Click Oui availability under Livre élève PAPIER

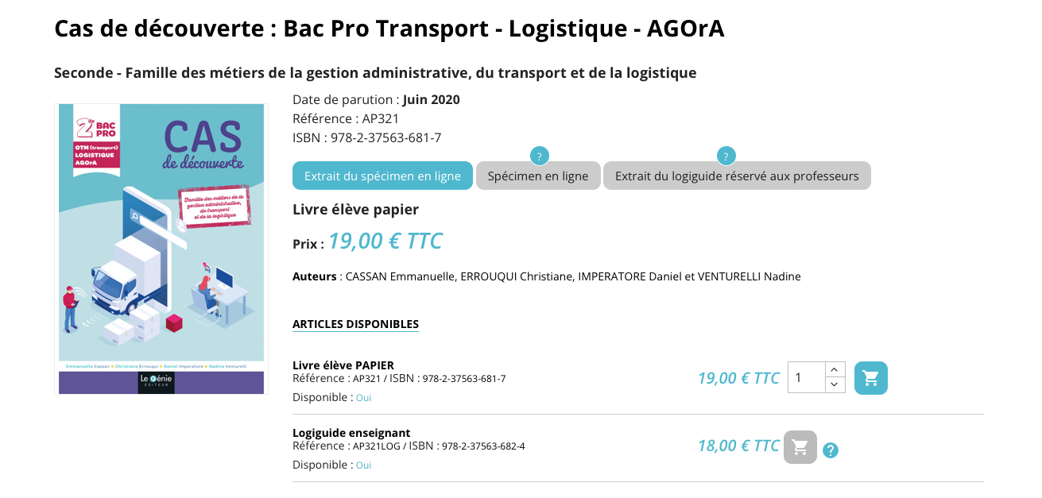point(363,398)
